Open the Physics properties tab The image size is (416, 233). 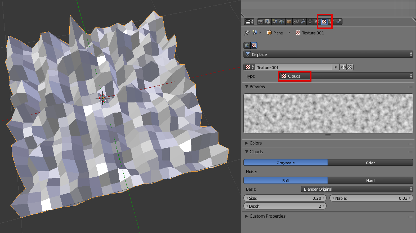pyautogui.click(x=339, y=22)
